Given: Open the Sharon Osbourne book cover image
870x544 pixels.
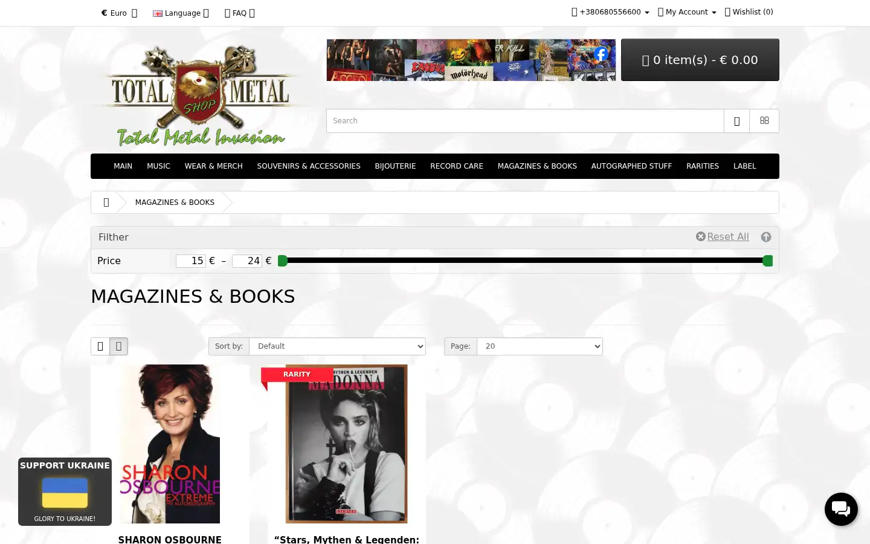Looking at the screenshot, I should [x=170, y=444].
